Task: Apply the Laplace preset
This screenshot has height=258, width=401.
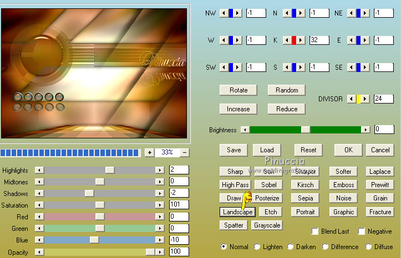Action: click(x=380, y=172)
